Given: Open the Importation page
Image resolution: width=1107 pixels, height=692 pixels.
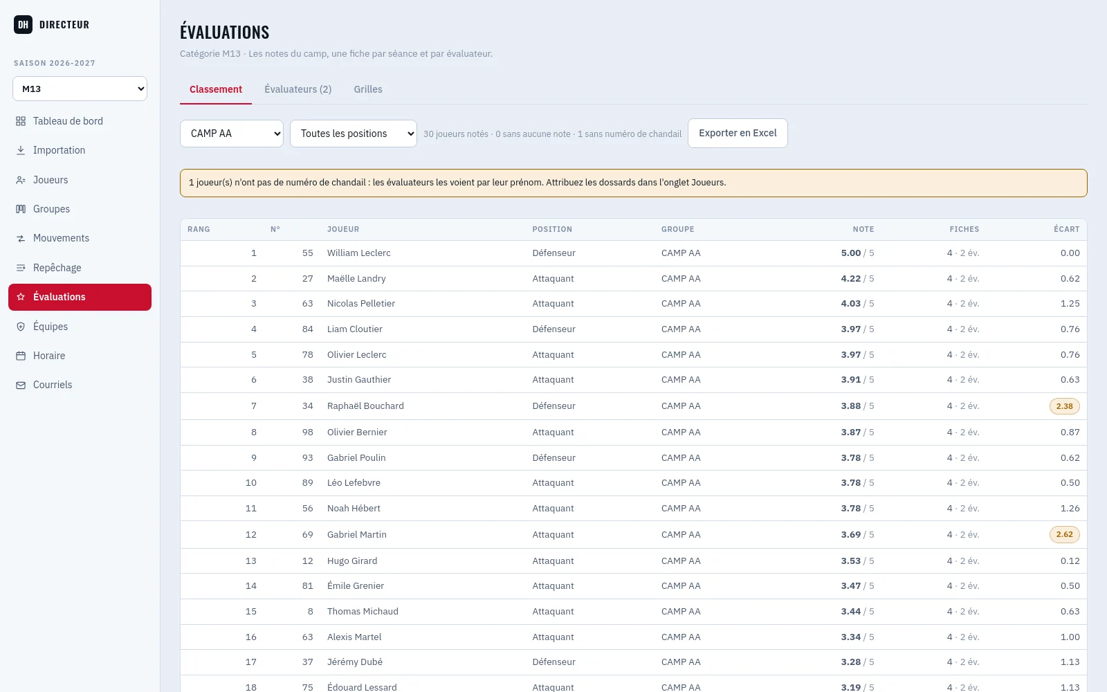Looking at the screenshot, I should tap(80, 150).
